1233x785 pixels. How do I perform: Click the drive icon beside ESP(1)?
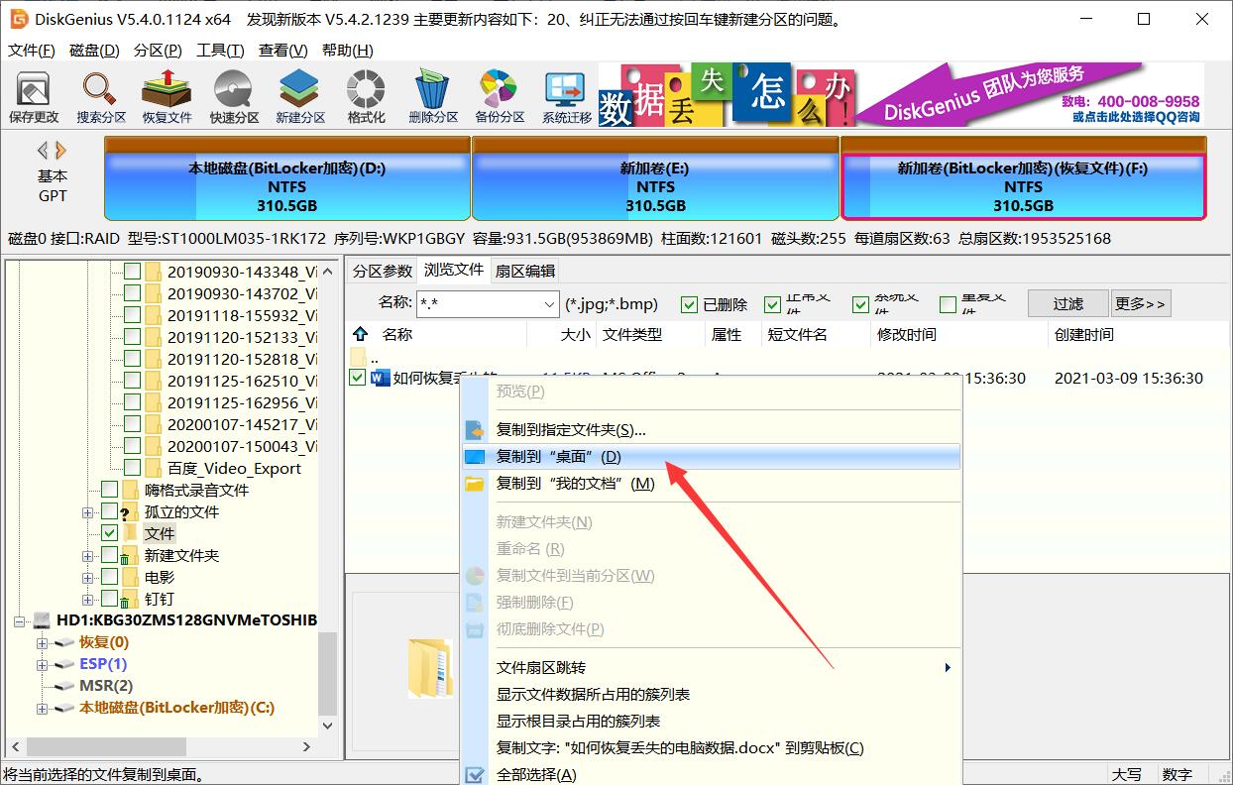pos(65,664)
